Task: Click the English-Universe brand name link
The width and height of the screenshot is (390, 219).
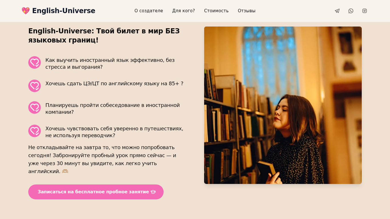Action: point(64,11)
